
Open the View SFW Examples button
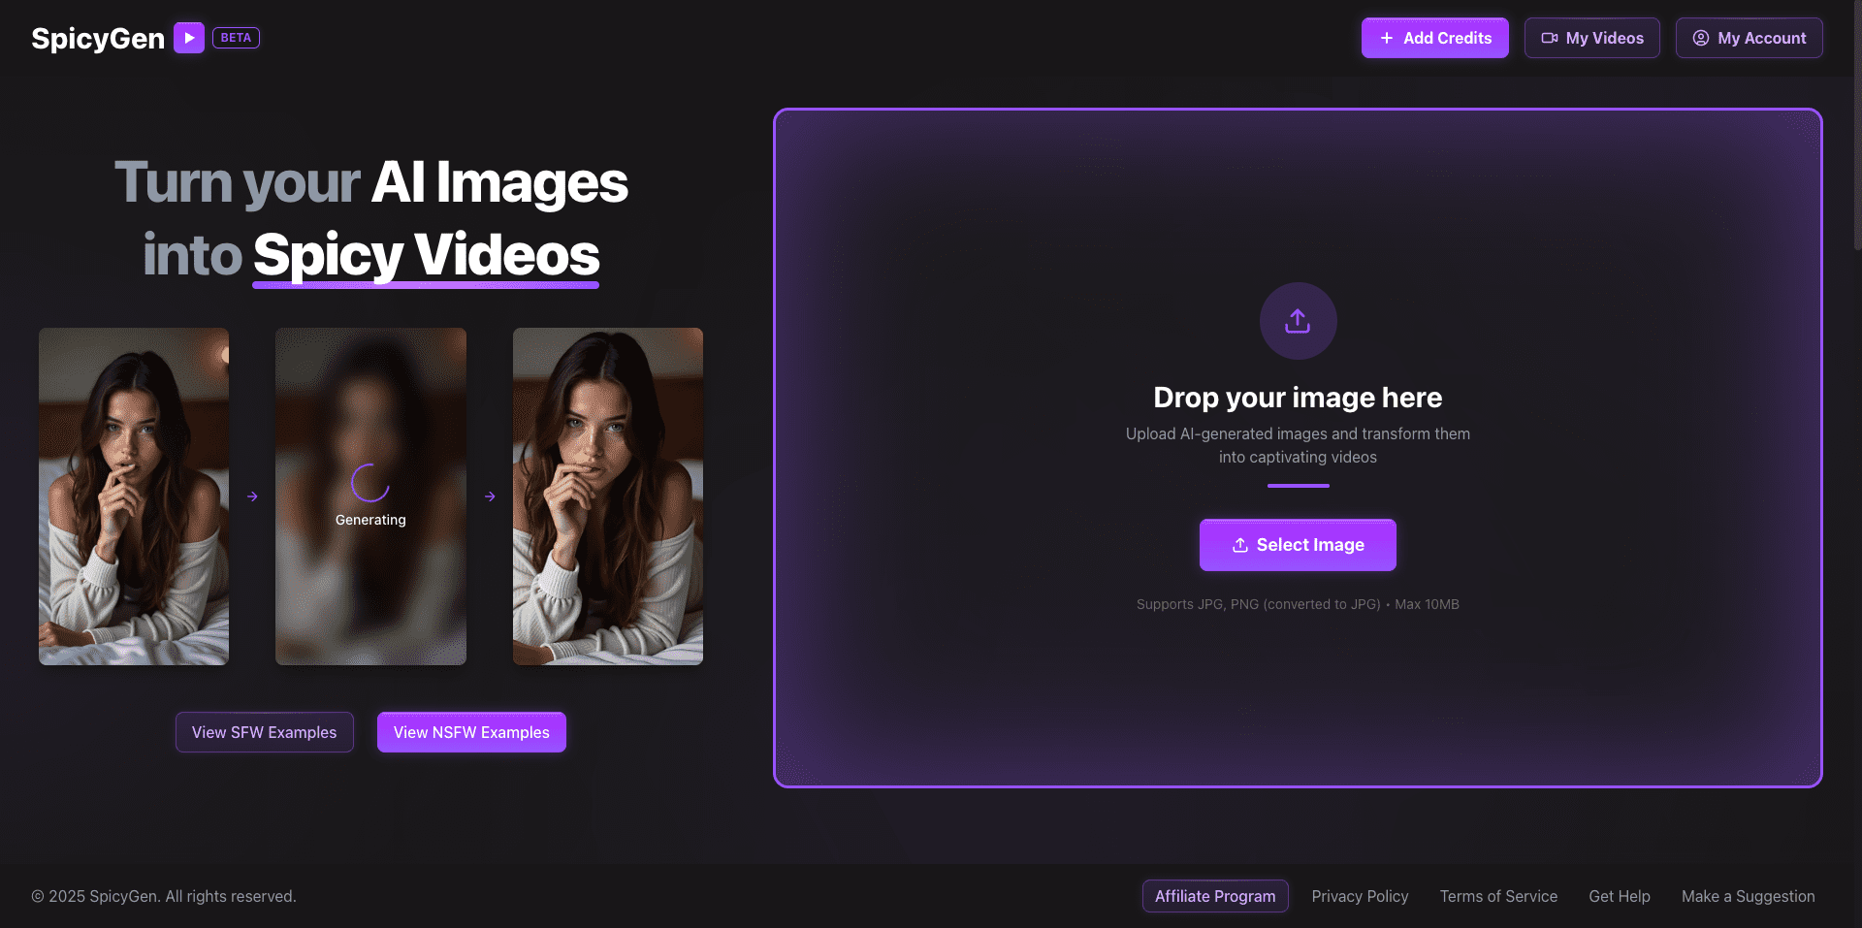(264, 732)
